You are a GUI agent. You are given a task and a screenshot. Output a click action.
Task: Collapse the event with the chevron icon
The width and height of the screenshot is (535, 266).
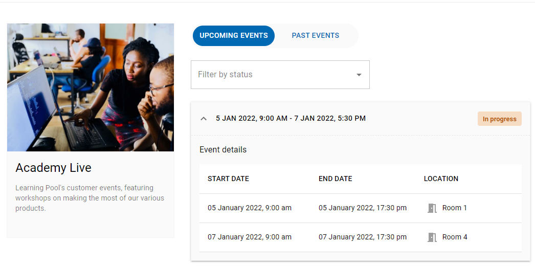[204, 119]
